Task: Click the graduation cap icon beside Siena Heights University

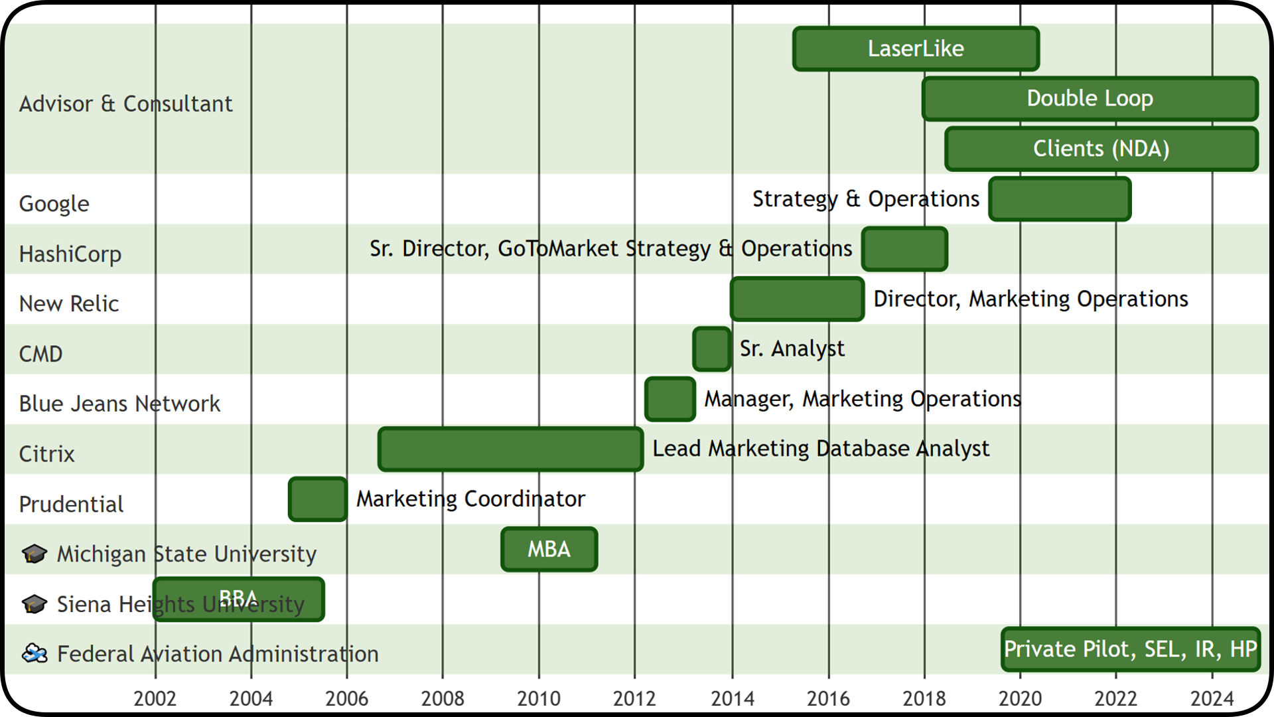Action: [x=35, y=604]
